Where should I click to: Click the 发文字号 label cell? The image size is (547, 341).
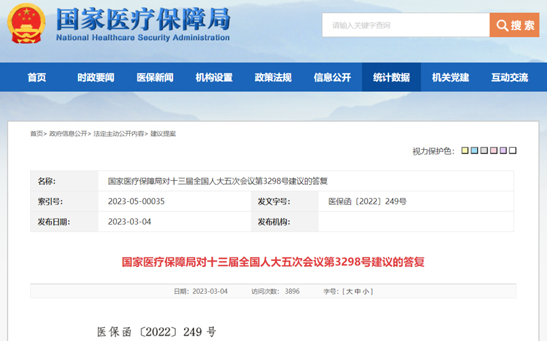click(284, 201)
